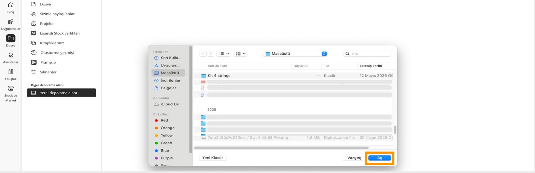Select the Dosya folder icon in the rail
This screenshot has height=173, width=535.
(11, 38)
